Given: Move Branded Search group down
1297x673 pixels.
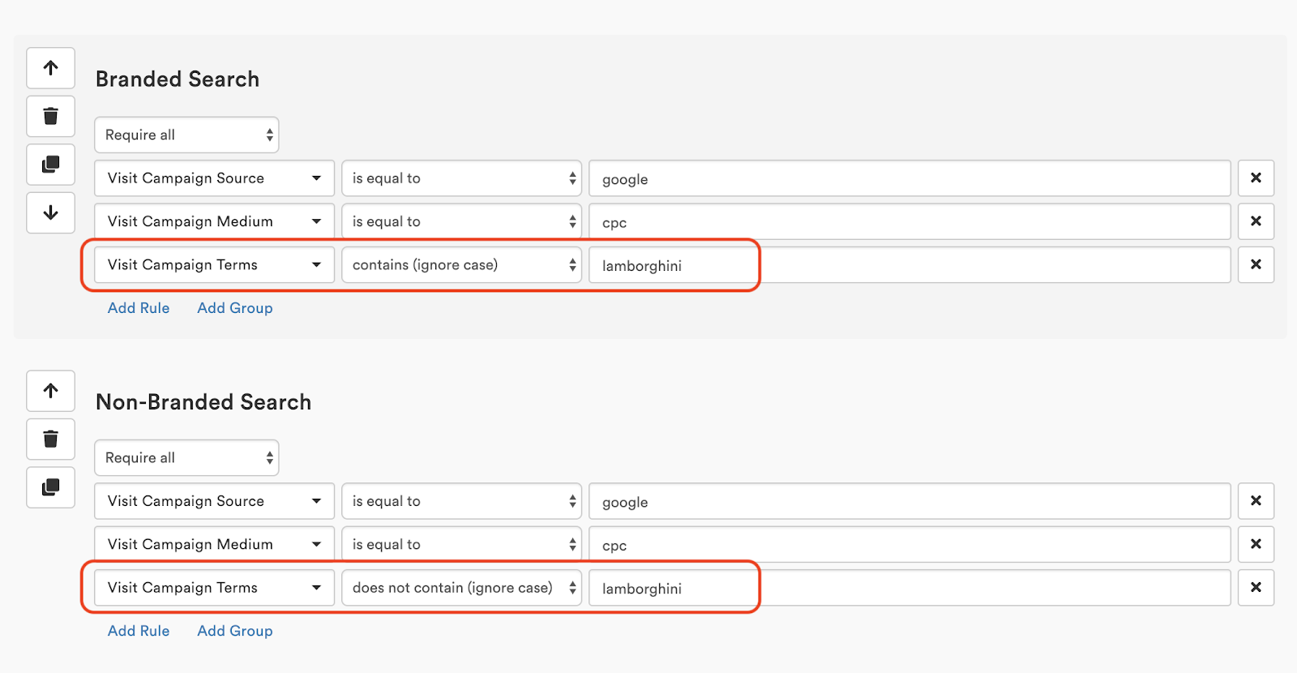Looking at the screenshot, I should pos(51,212).
